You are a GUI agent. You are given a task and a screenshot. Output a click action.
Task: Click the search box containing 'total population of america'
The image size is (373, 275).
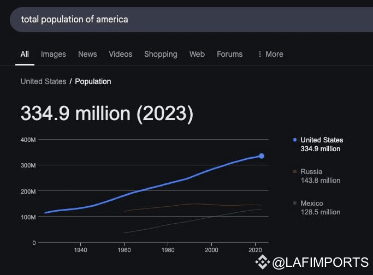click(191, 20)
